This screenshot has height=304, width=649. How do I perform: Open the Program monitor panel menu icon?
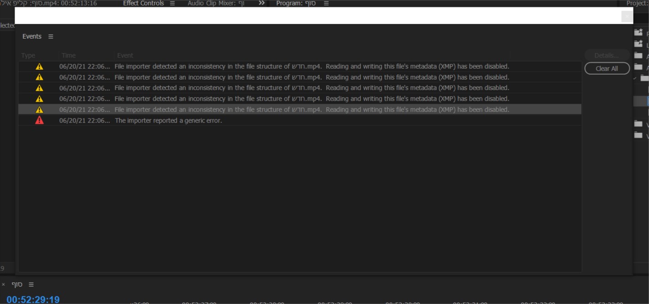click(326, 3)
